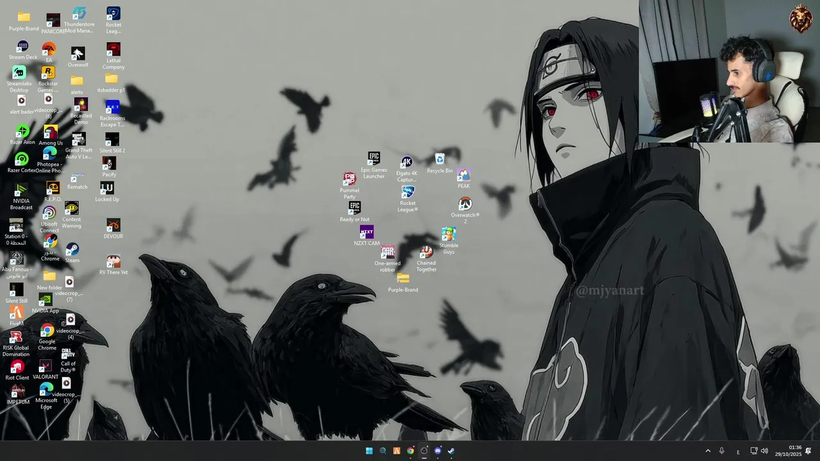Open Microsoft Edge desktop shortcut

(x=46, y=396)
